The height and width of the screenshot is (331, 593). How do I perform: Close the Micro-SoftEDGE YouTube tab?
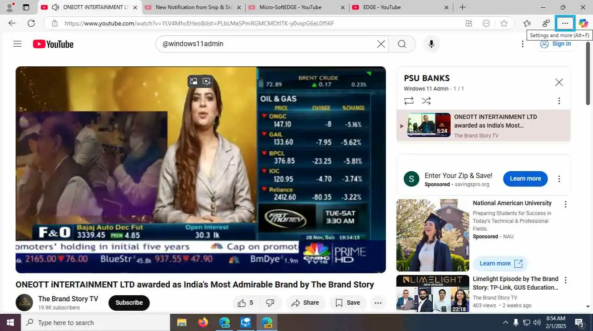tap(343, 7)
